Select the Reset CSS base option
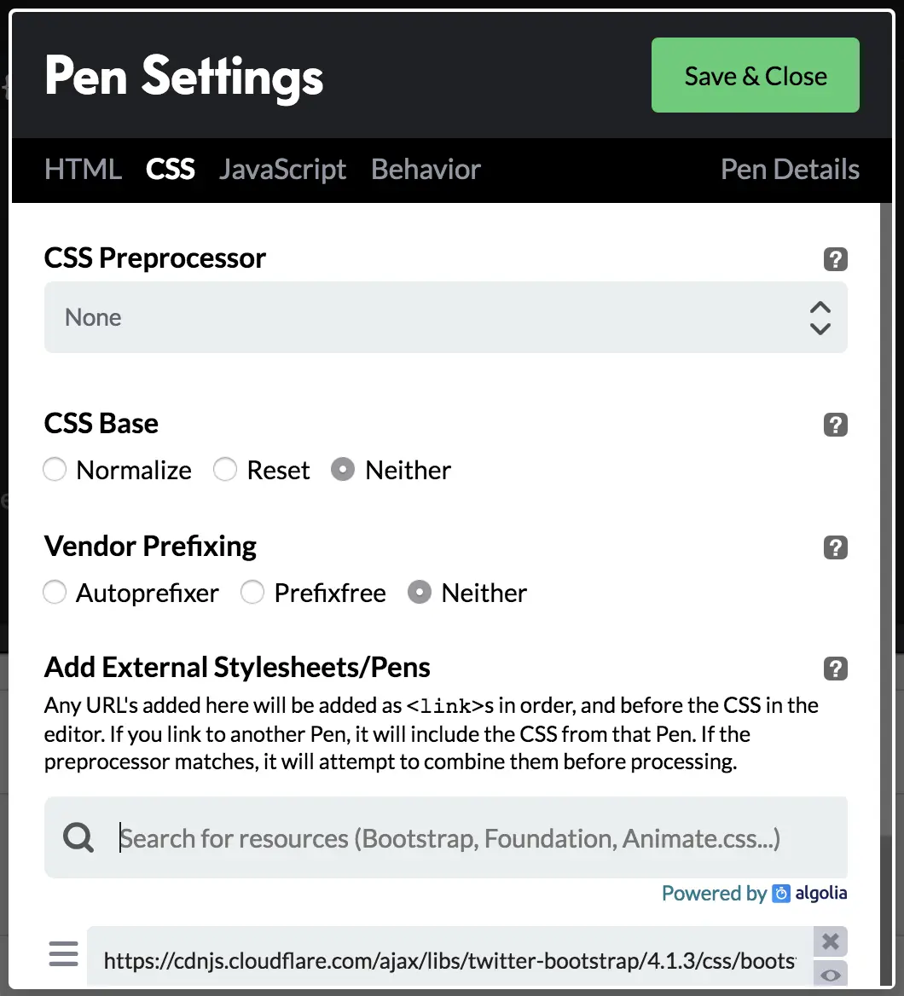 (x=226, y=470)
